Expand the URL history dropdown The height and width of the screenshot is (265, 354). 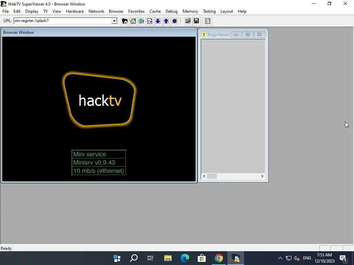coord(114,21)
